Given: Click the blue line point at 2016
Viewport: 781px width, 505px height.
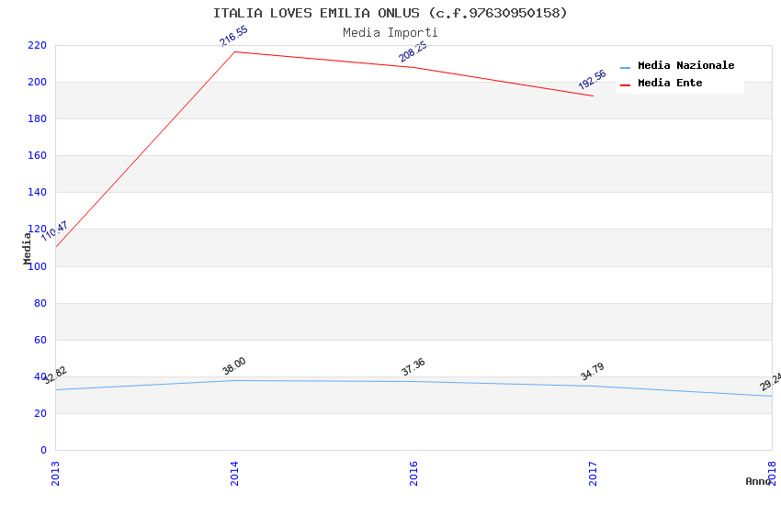Looking at the screenshot, I should tap(413, 382).
